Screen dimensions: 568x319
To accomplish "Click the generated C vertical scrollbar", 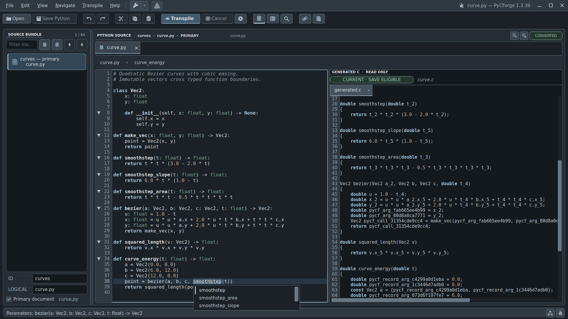I will 559,206.
